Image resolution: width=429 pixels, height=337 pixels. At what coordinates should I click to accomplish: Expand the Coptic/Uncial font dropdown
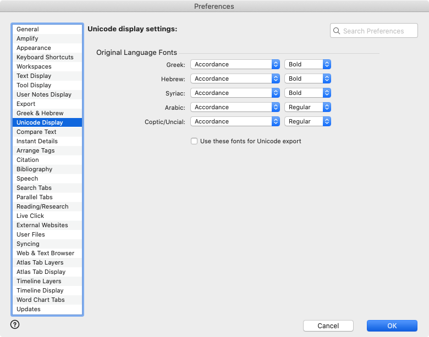pyautogui.click(x=235, y=121)
